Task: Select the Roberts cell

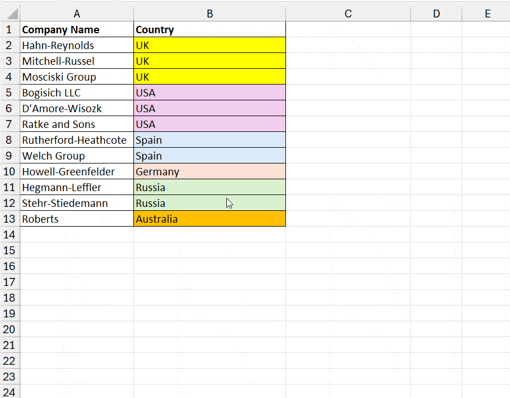Action: point(77,219)
